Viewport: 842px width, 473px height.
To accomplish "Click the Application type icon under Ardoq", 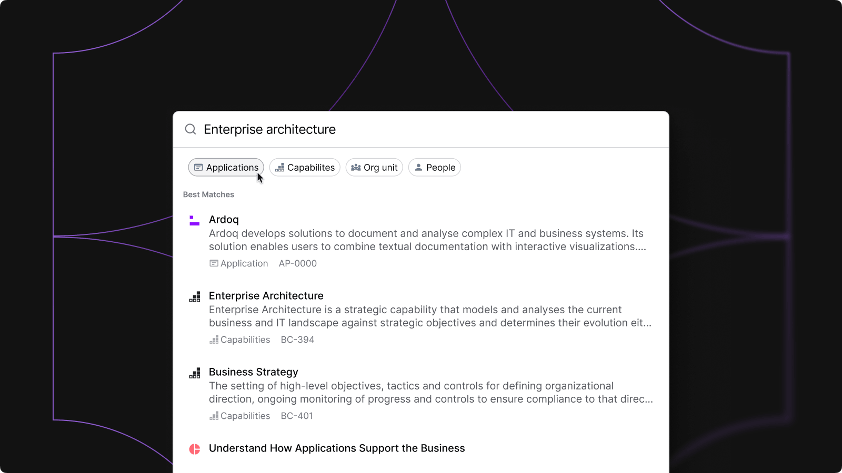I will [x=214, y=263].
